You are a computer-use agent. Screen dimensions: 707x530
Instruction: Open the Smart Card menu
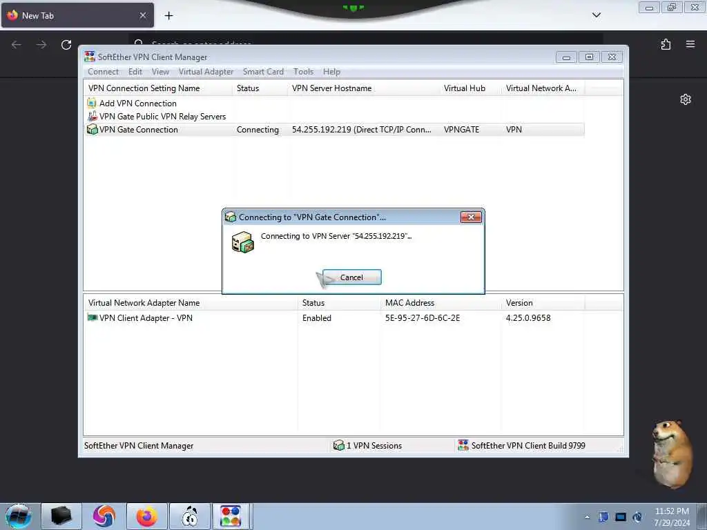pyautogui.click(x=263, y=72)
